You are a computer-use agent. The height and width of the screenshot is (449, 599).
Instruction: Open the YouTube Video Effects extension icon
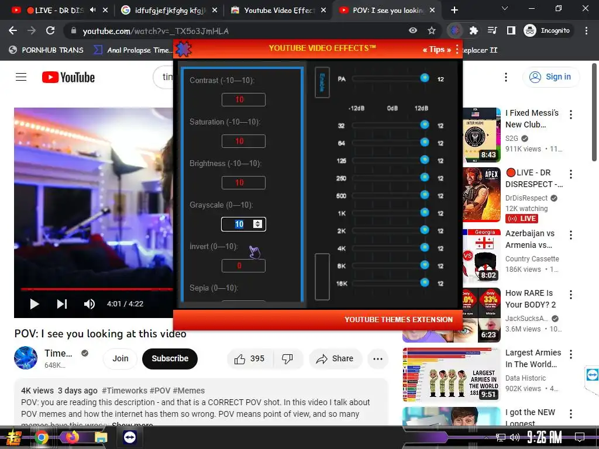[455, 30]
